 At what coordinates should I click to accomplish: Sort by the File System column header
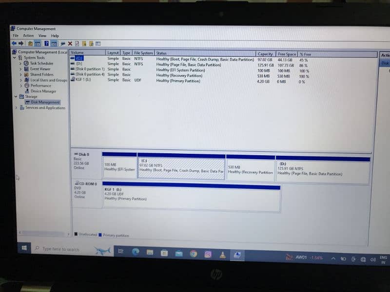point(143,53)
